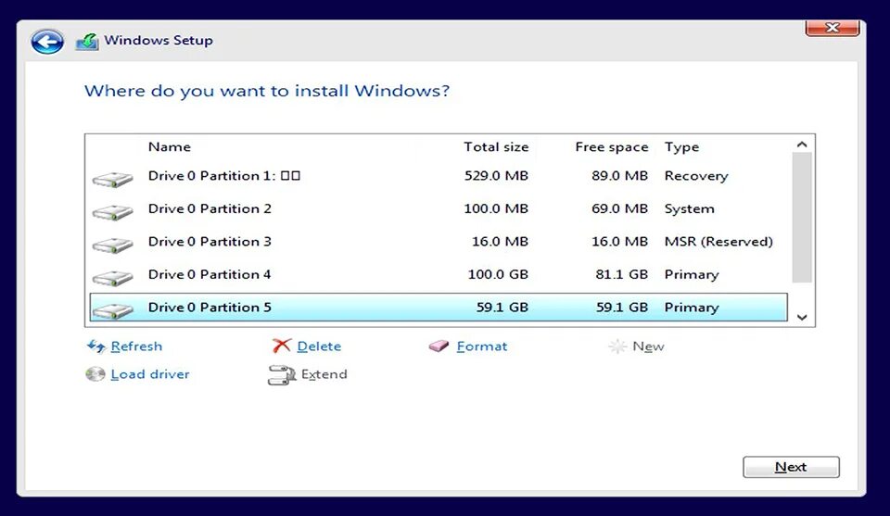The height and width of the screenshot is (516, 890).
Task: Click the System type cell
Action: pyautogui.click(x=689, y=208)
